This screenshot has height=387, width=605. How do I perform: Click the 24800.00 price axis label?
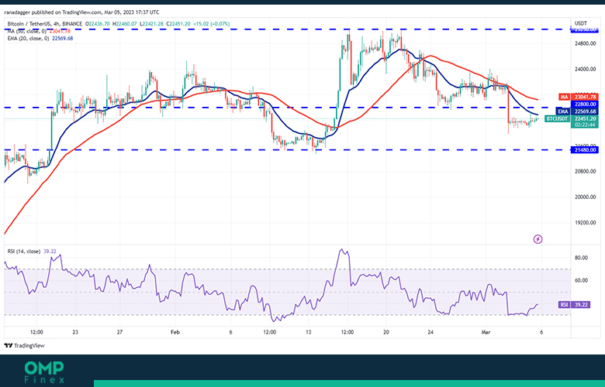(585, 44)
